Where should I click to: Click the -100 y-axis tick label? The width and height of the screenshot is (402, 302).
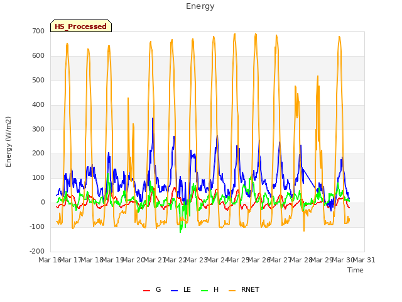[x=37, y=227]
